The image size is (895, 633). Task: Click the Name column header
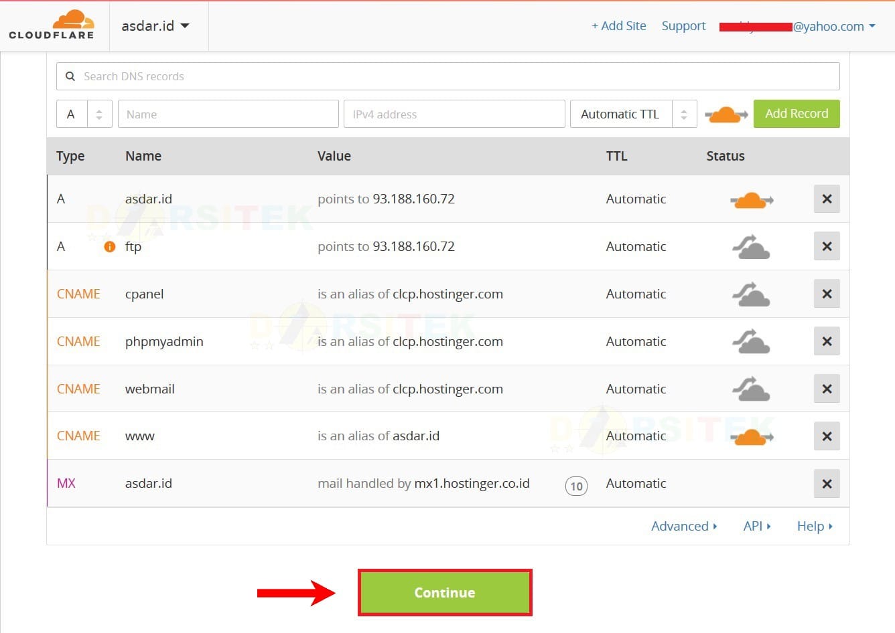(x=143, y=156)
